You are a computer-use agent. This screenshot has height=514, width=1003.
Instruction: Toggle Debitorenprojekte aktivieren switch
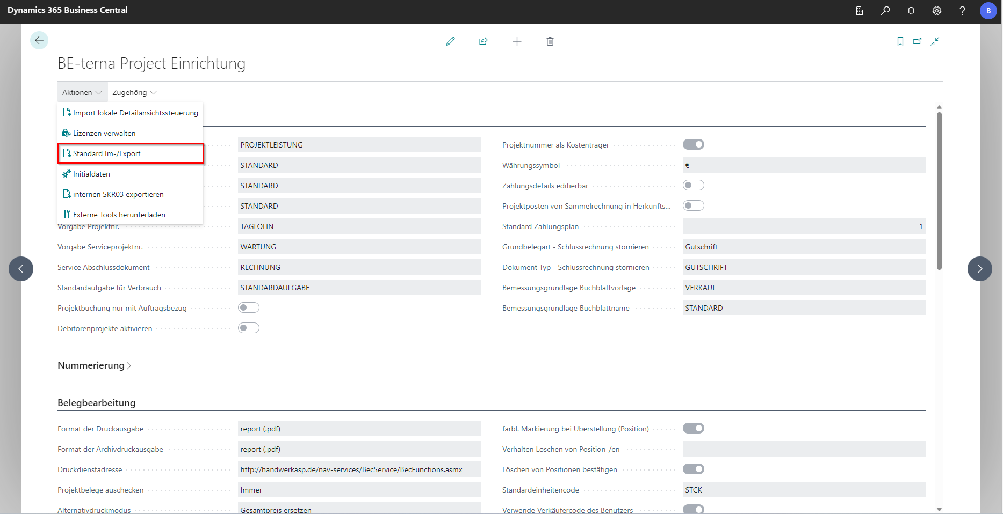tap(249, 328)
